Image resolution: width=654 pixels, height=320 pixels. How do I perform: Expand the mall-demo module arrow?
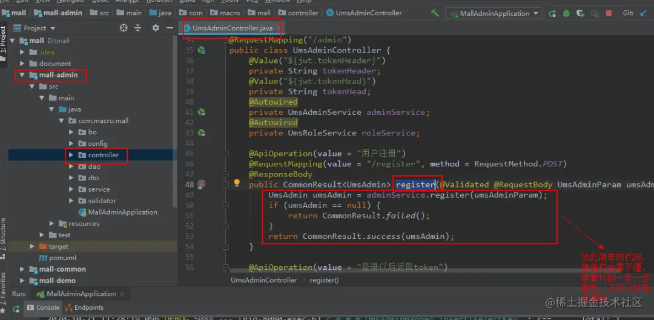(x=22, y=281)
